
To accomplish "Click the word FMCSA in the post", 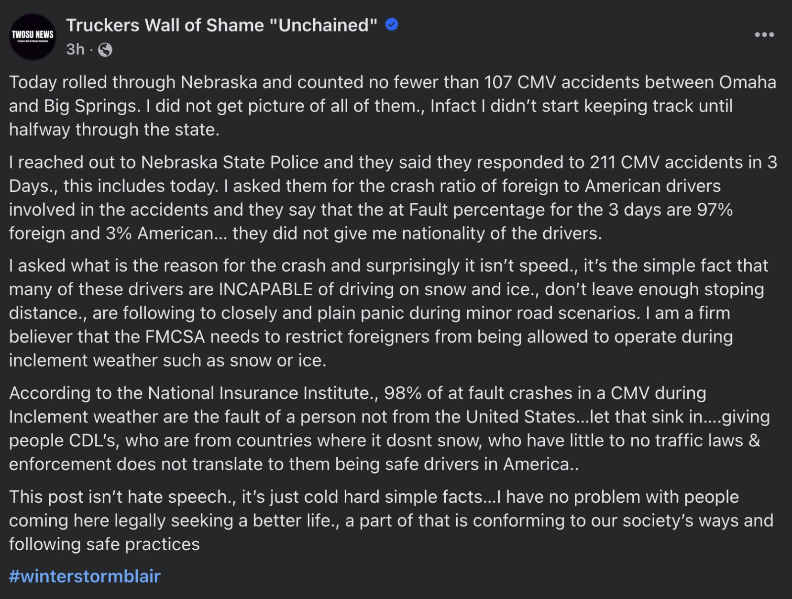I will 175,337.
